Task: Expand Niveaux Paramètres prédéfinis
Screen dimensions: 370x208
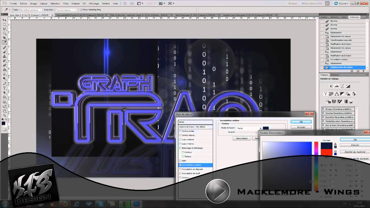Action: tap(323, 109)
